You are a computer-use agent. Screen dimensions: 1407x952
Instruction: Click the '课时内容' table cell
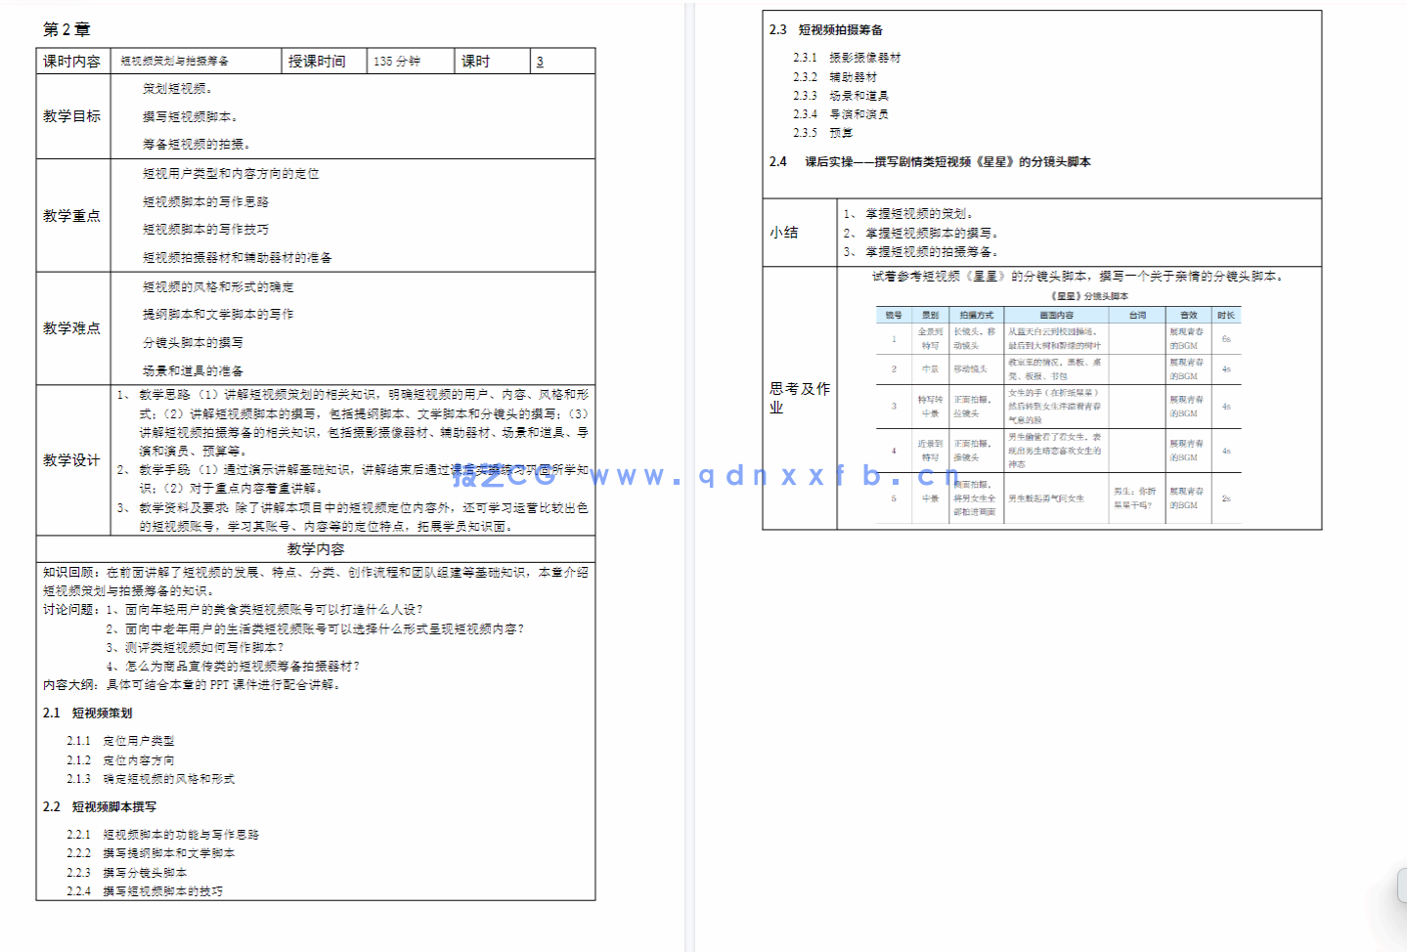coord(72,62)
